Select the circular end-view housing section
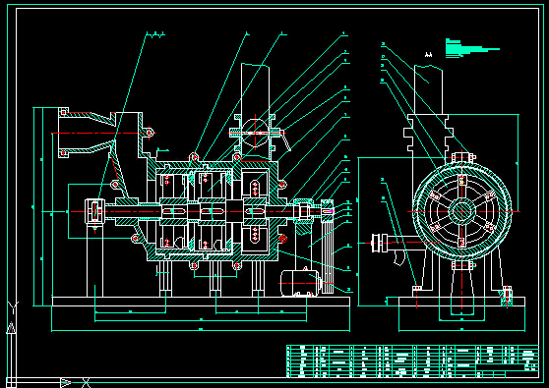 coord(461,211)
